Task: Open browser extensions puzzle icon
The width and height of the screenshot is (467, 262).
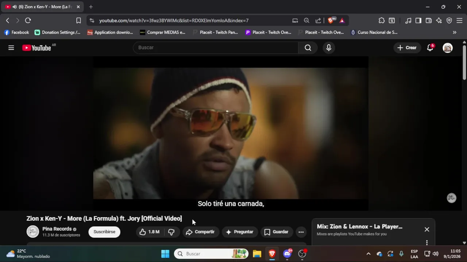Action: click(382, 20)
